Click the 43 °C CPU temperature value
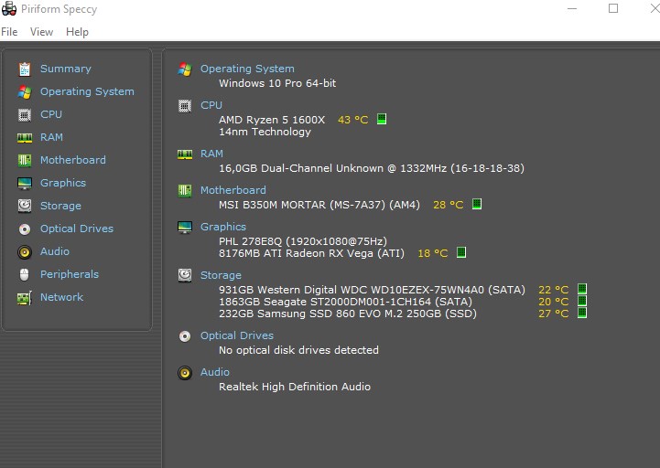 [353, 120]
